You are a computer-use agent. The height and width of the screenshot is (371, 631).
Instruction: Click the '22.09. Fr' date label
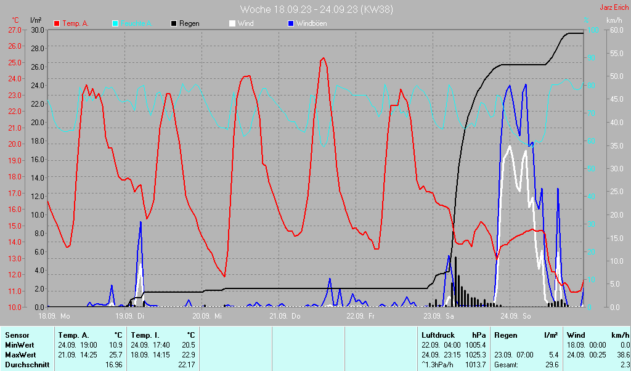360,316
